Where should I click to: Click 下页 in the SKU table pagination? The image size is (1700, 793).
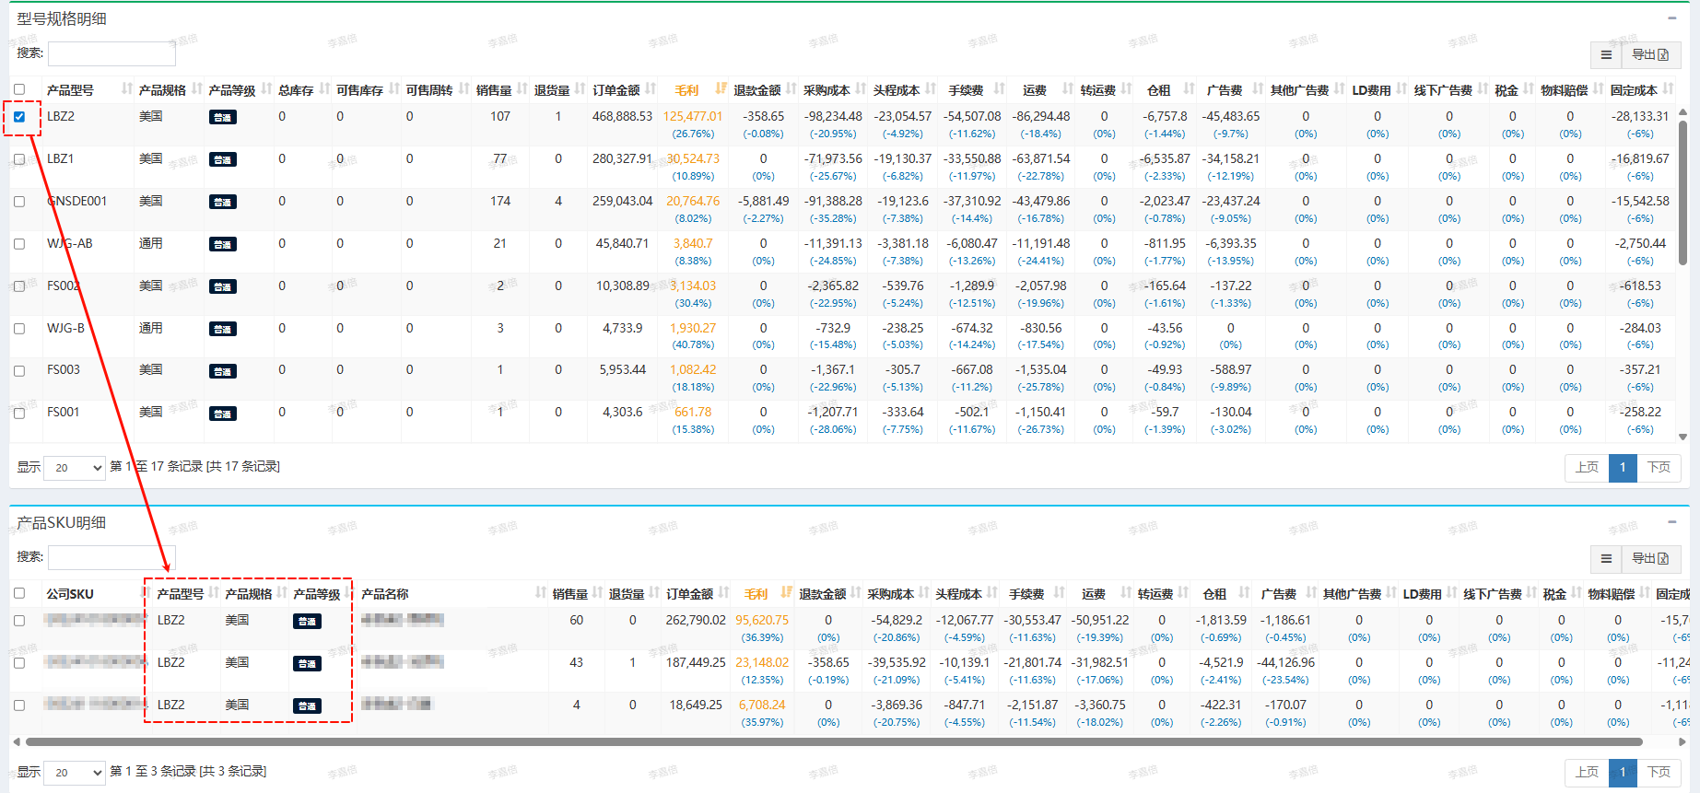tap(1659, 773)
